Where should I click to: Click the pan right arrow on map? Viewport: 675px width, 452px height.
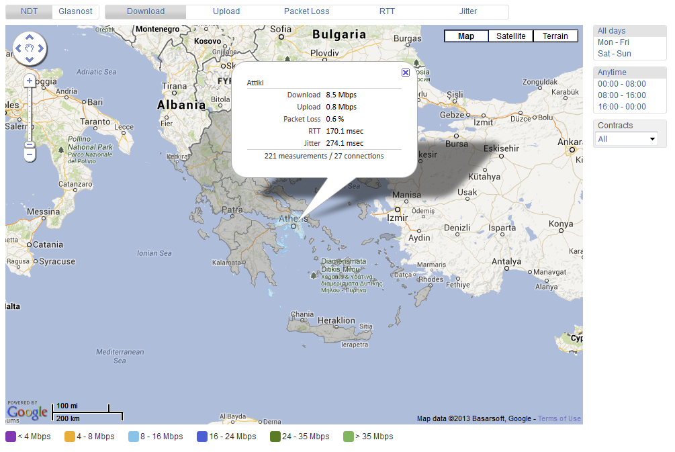(x=40, y=48)
